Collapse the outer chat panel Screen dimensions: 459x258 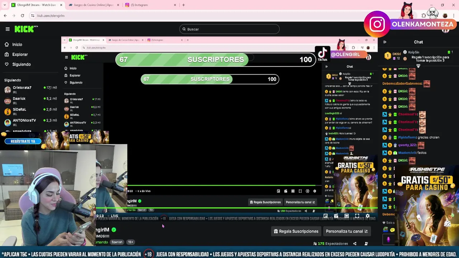click(x=385, y=42)
